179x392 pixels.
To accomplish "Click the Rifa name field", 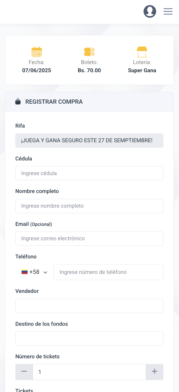I will [x=89, y=140].
